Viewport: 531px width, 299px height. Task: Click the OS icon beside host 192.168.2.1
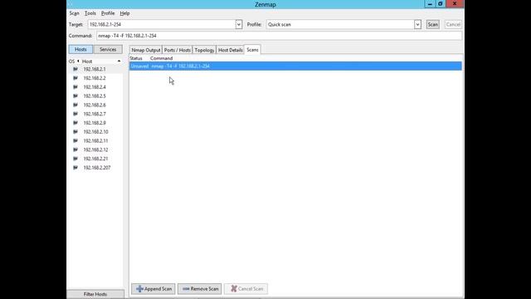click(76, 69)
